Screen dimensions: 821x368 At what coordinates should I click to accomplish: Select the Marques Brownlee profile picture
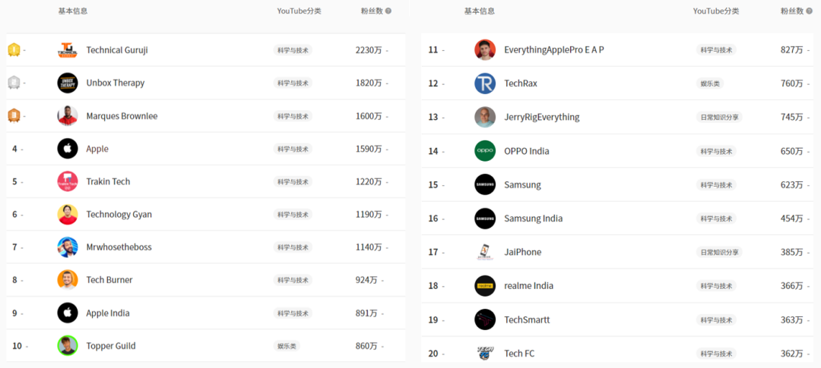click(x=68, y=116)
